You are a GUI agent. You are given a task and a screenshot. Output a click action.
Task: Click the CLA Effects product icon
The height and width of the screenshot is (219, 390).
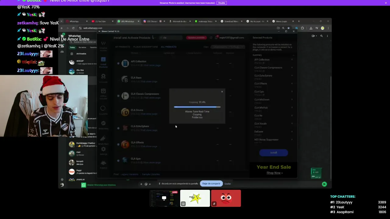125,144
